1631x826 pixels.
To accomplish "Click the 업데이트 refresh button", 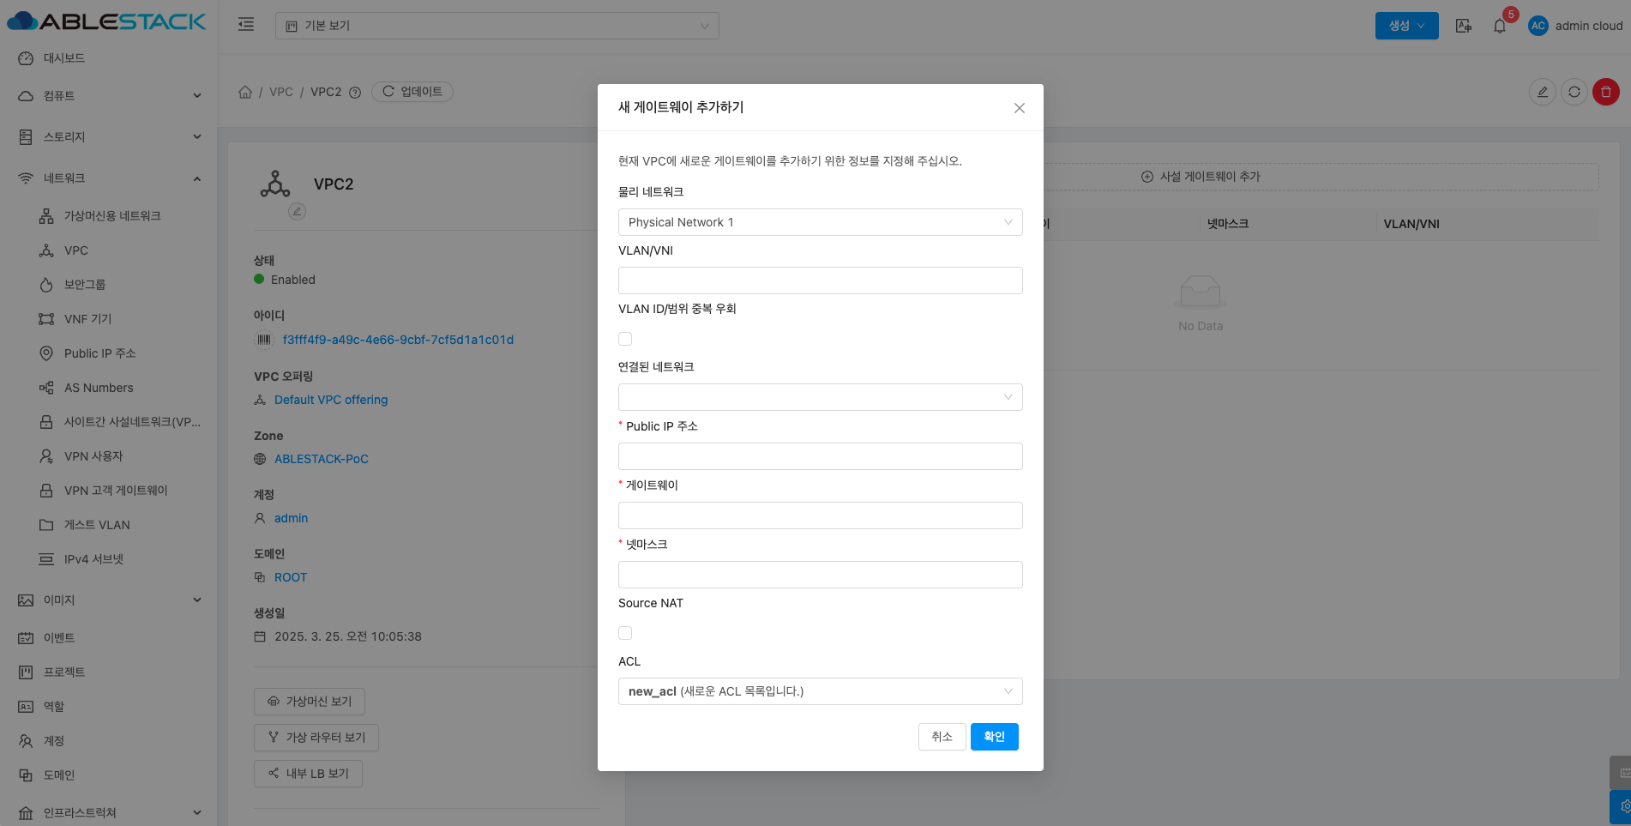I will tap(412, 92).
